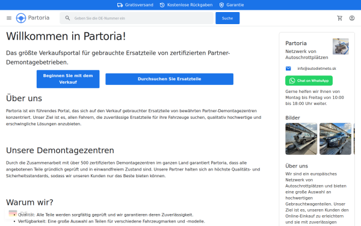Click the Willkommen in Partoria! heading
Screen dimensions: 361x226
tap(66, 36)
